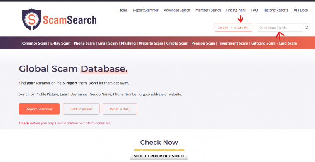315x162 pixels.
Task: Click the What is this? button
Action: [x=120, y=109]
